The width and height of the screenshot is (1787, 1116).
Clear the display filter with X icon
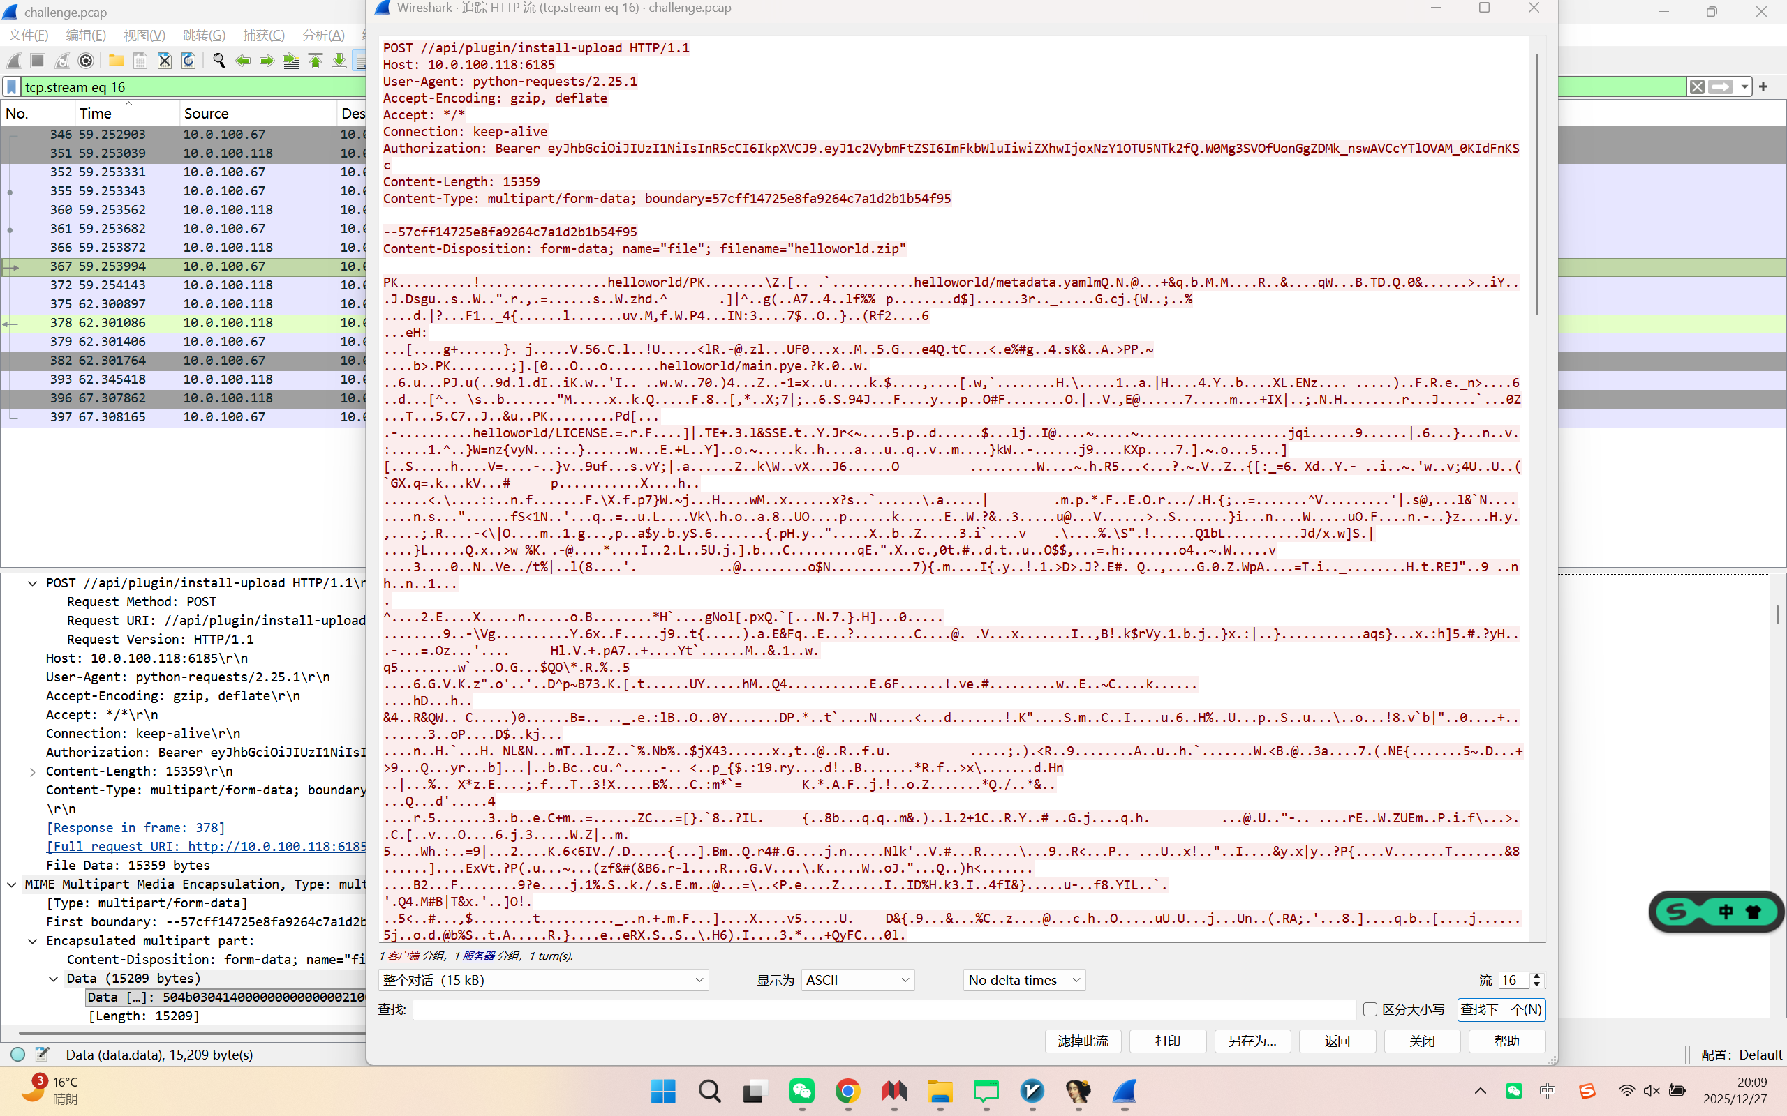click(1697, 87)
